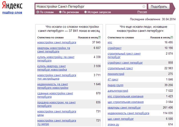Click left table header 'Статистика по словам'
179x127 pixels.
(51, 37)
